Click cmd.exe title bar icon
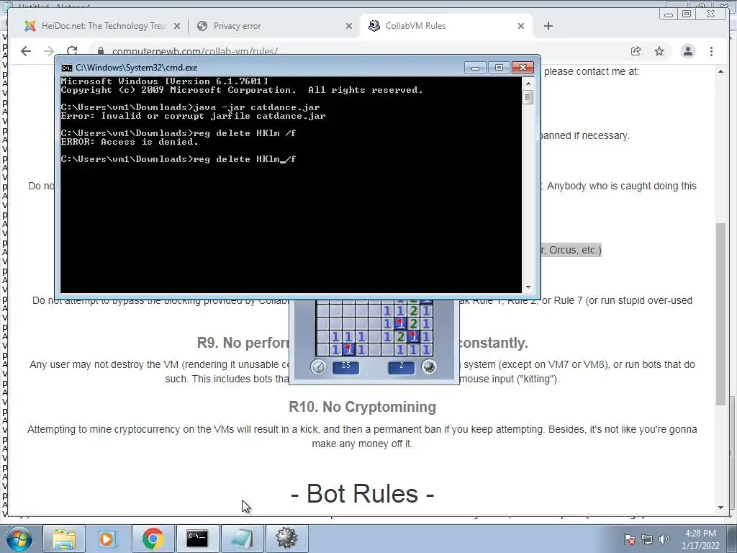737x553 pixels. [x=67, y=67]
